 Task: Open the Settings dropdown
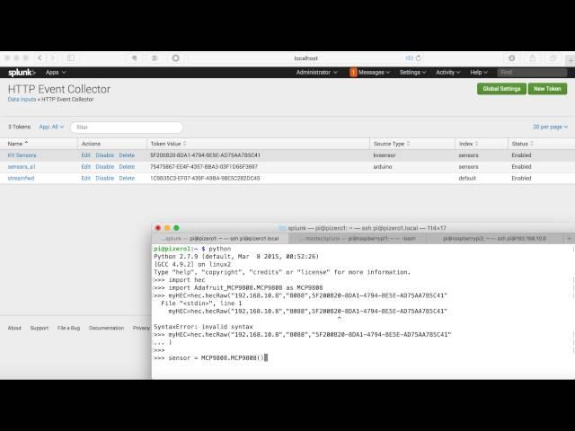tap(412, 72)
